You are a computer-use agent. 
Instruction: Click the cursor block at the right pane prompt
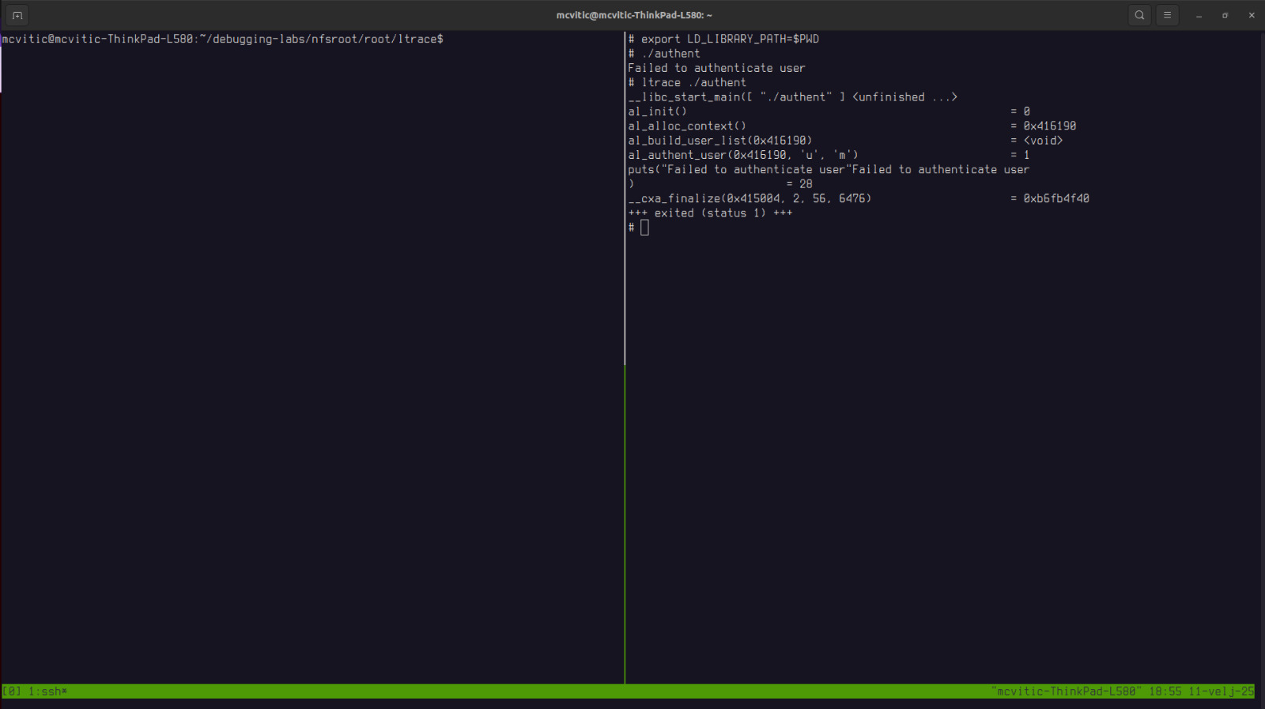pyautogui.click(x=644, y=228)
